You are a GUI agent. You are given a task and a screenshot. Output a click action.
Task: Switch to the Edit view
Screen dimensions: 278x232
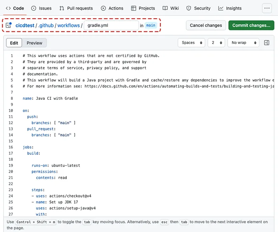(x=14, y=43)
